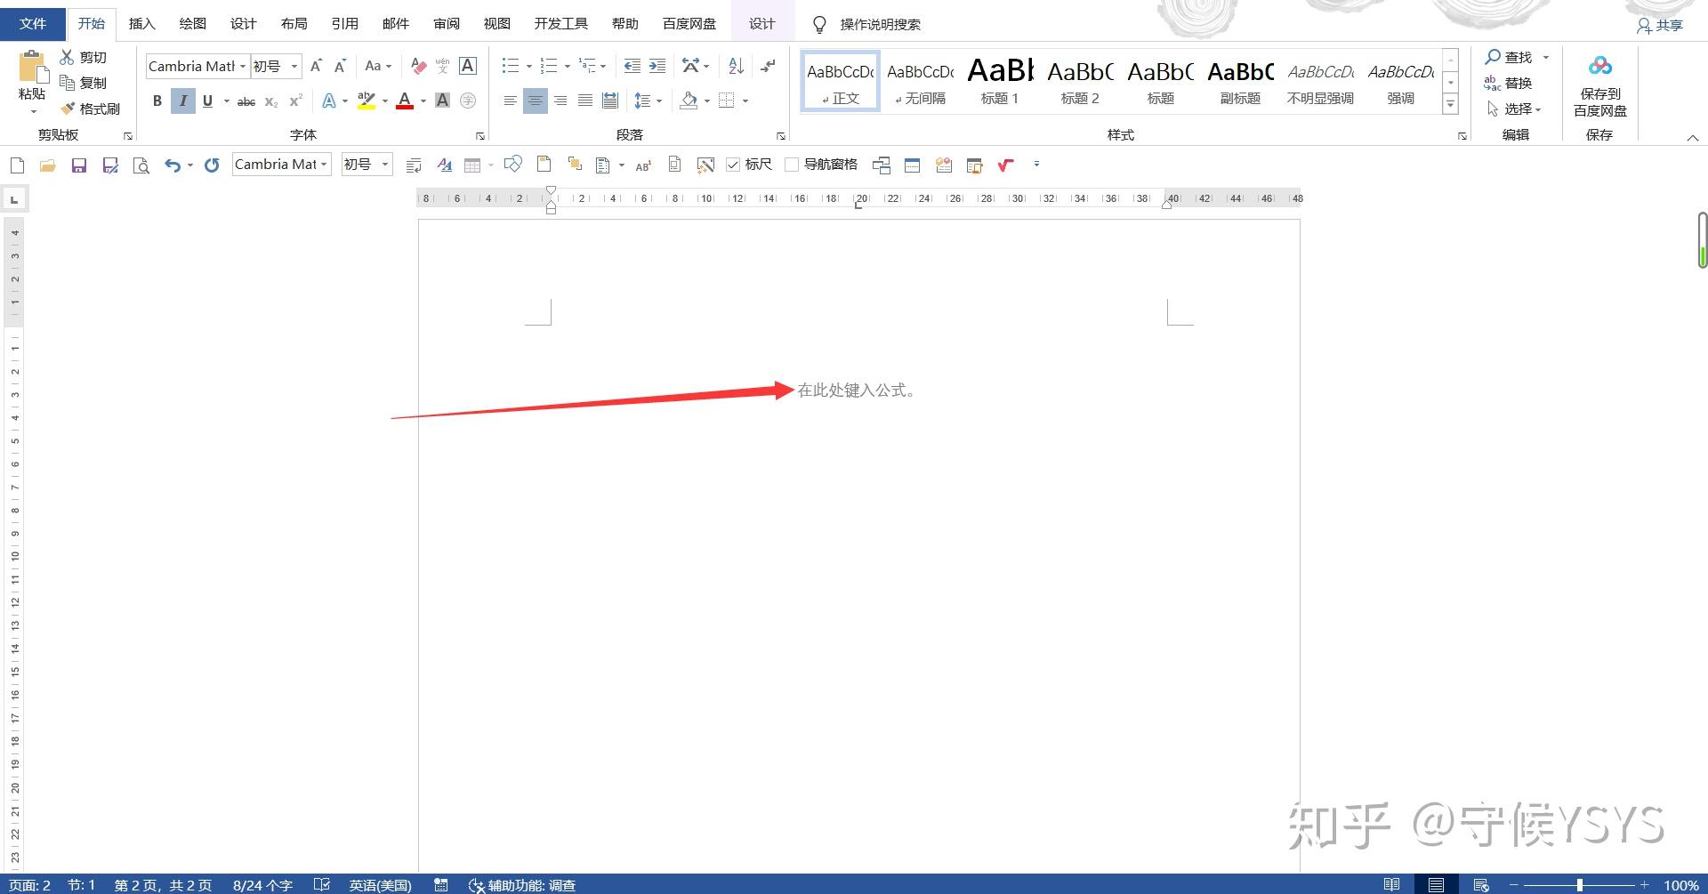
Task: Switch to Print Layout view in status bar
Action: (x=1436, y=885)
